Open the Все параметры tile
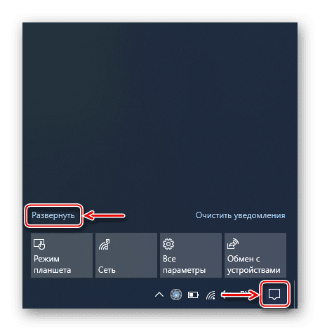The height and width of the screenshot is (331, 320). click(x=191, y=255)
